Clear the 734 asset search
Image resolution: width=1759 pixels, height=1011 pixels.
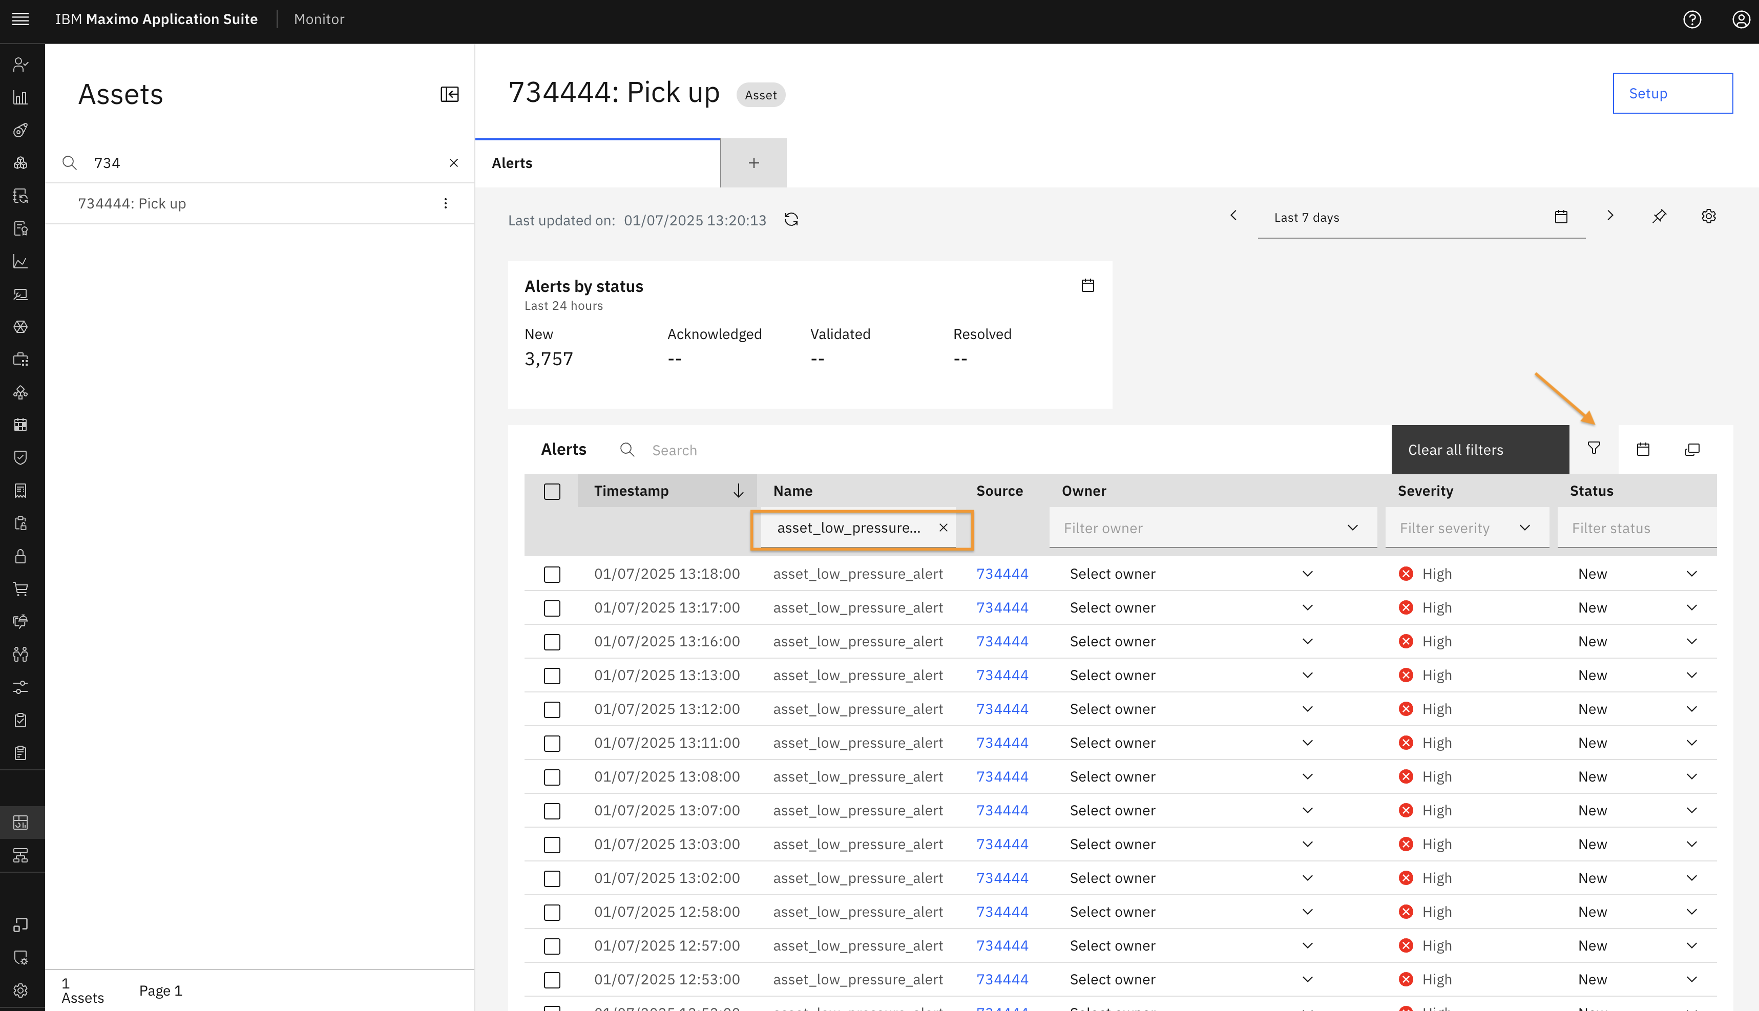click(453, 162)
